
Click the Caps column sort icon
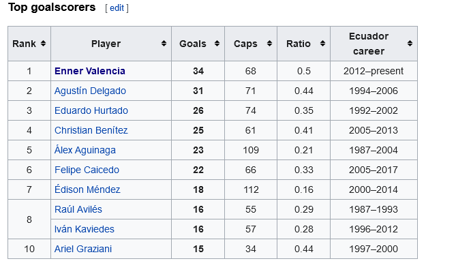tap(269, 44)
